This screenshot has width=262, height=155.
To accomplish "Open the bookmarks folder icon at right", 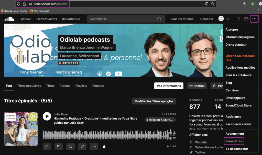I will coord(259,11).
